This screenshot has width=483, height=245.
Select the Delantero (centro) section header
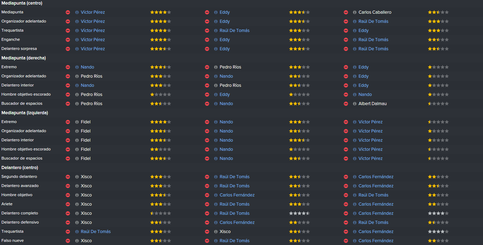(20, 168)
